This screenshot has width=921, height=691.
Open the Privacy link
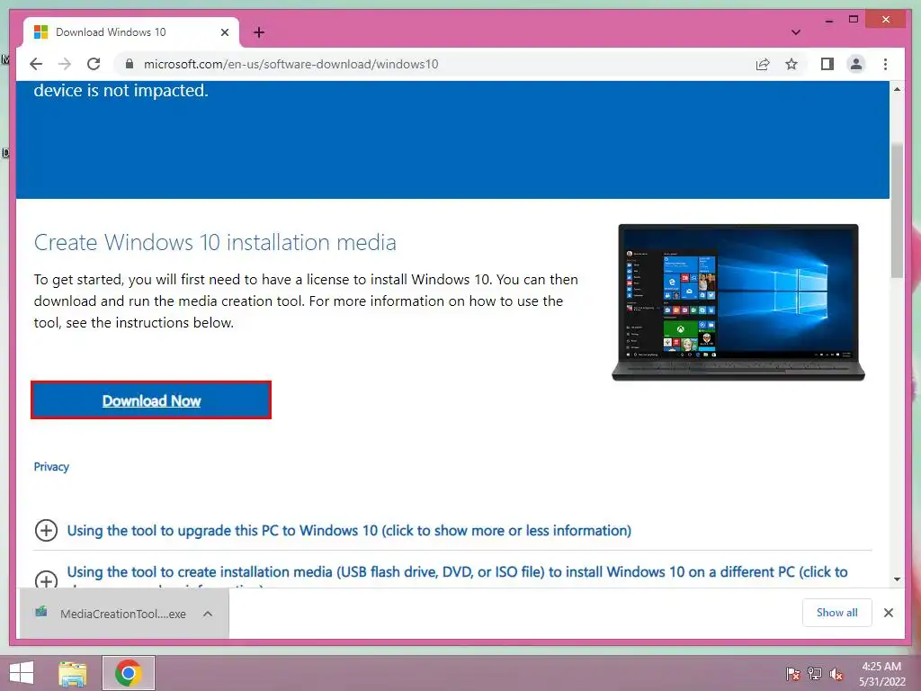(x=51, y=467)
